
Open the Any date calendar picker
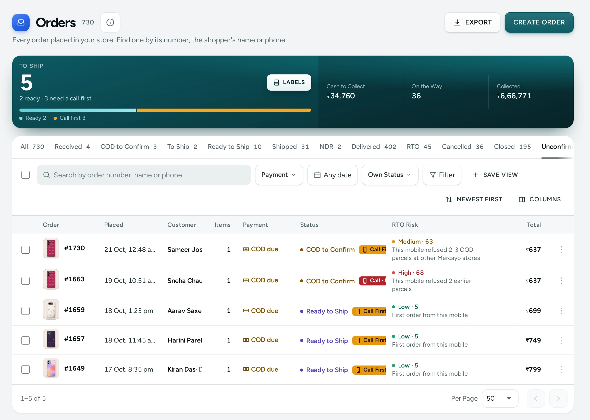pyautogui.click(x=333, y=175)
